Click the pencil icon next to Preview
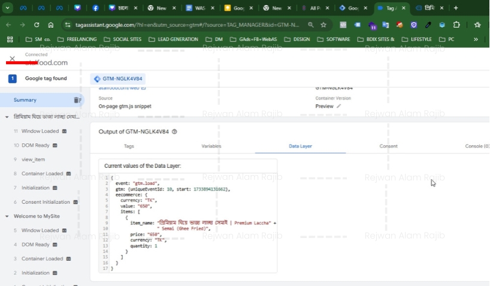 [339, 106]
